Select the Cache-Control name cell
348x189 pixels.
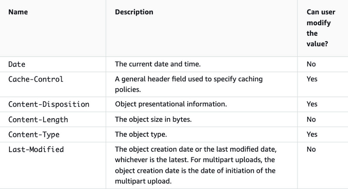[x=36, y=80]
